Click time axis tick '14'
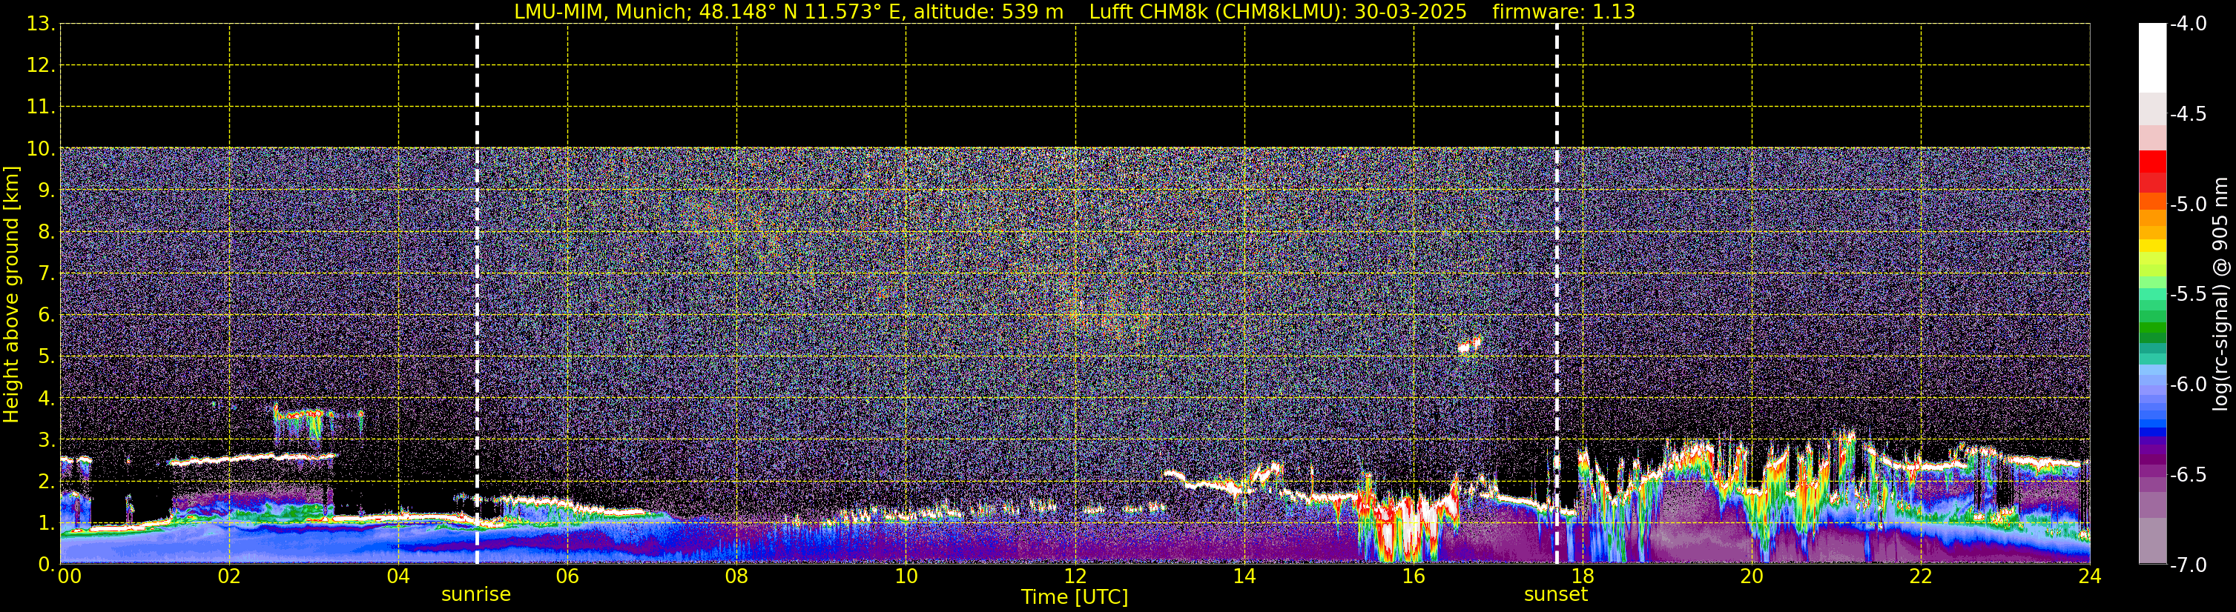This screenshot has height=612, width=2236. pos(1244,576)
